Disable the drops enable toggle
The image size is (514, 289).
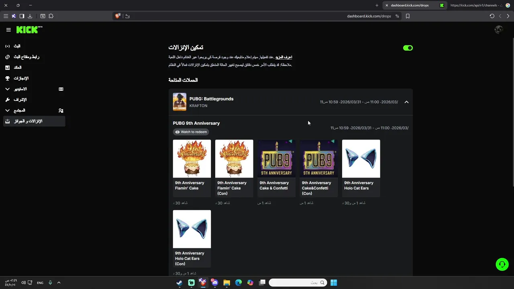[408, 48]
